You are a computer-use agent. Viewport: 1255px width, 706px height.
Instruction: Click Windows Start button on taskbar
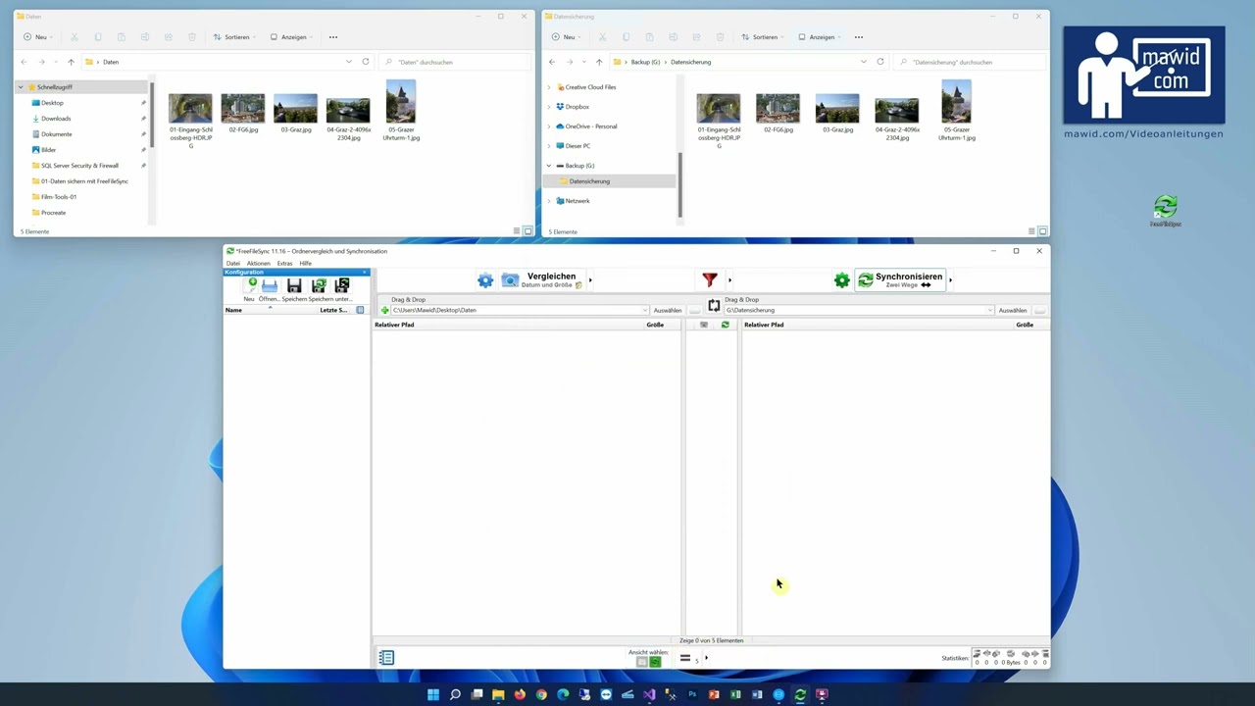point(433,694)
